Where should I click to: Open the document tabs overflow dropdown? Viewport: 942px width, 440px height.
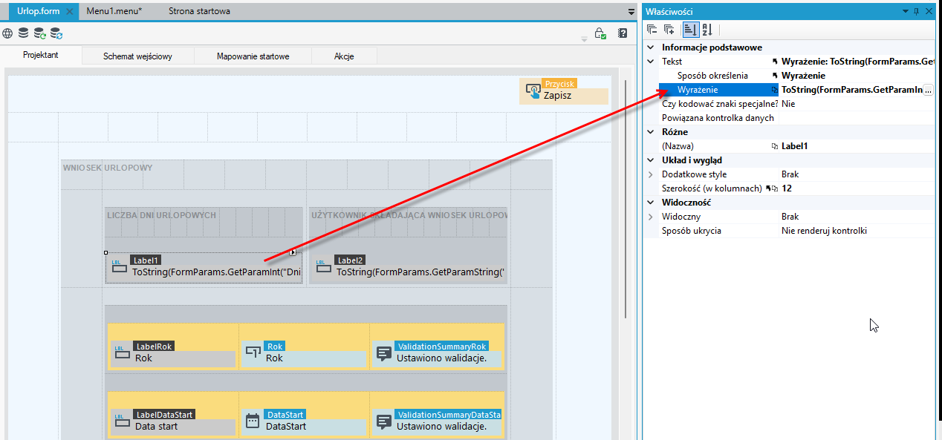631,12
